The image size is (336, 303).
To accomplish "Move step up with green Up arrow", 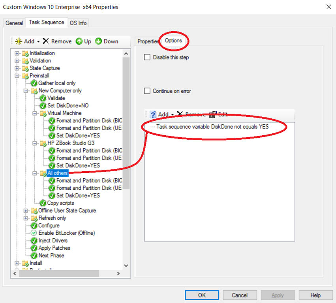I will coord(79,41).
